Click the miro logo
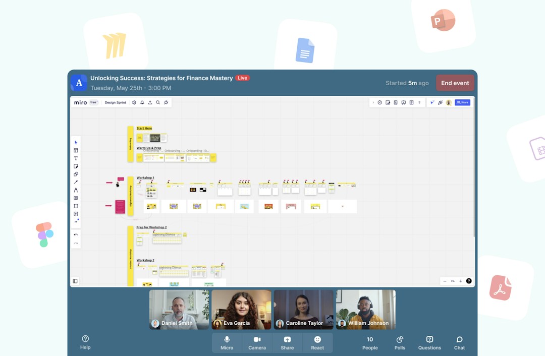Viewport: 545px width, 356px height. tap(80, 102)
